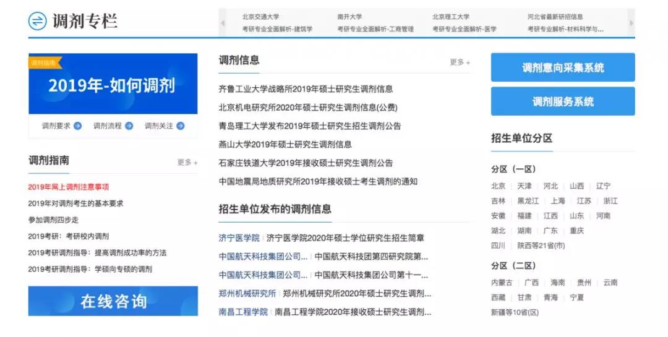
Task: Select 福建 region
Action: click(x=525, y=216)
